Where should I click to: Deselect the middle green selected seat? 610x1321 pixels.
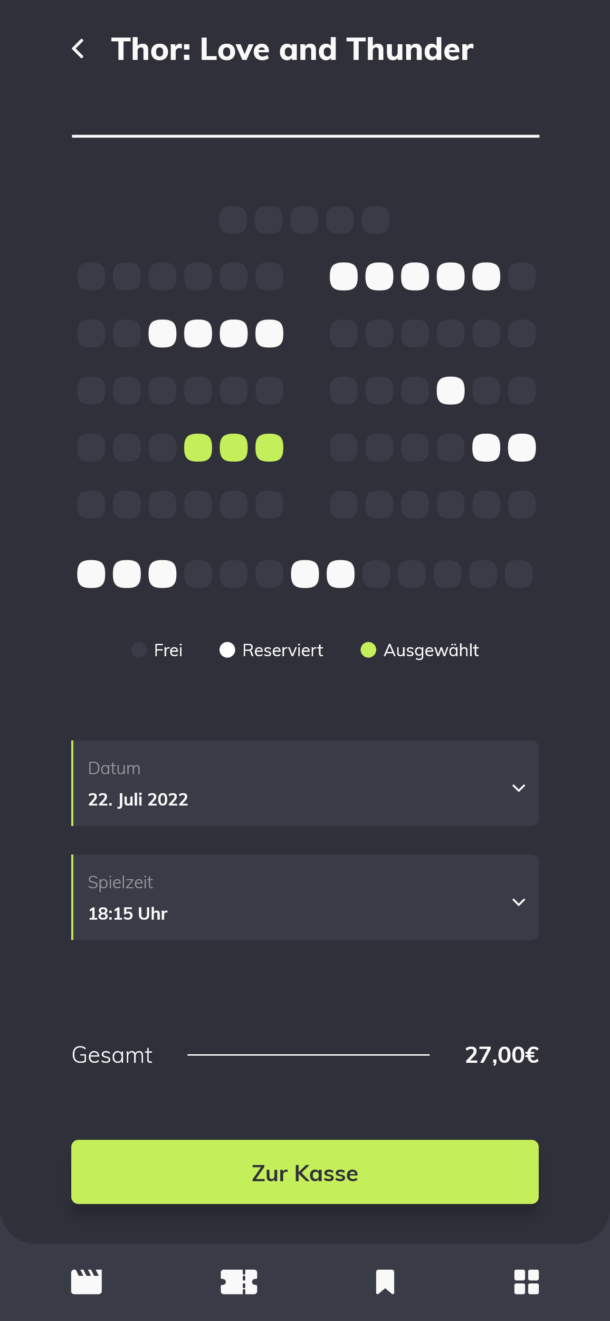(x=234, y=447)
